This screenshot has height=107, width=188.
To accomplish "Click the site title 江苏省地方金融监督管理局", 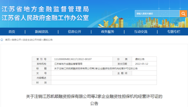I will pos(45,9).
